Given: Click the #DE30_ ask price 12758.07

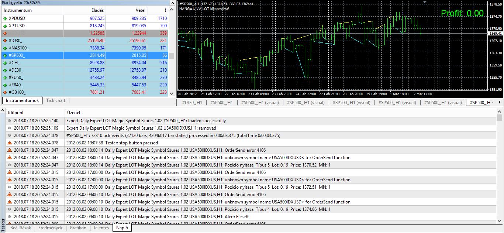Looking at the screenshot, I should (x=138, y=70).
